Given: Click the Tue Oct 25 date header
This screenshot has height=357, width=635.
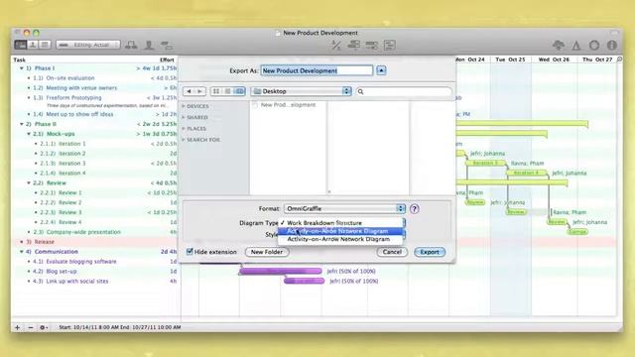Looking at the screenshot, I should [x=510, y=59].
